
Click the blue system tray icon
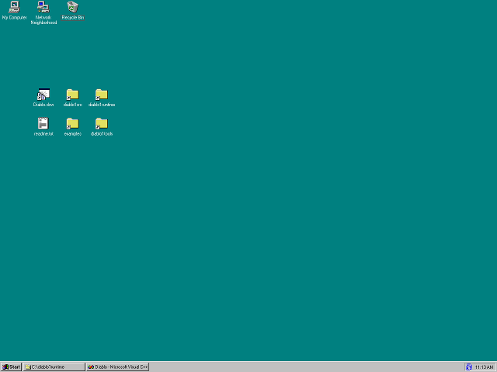pyautogui.click(x=469, y=367)
